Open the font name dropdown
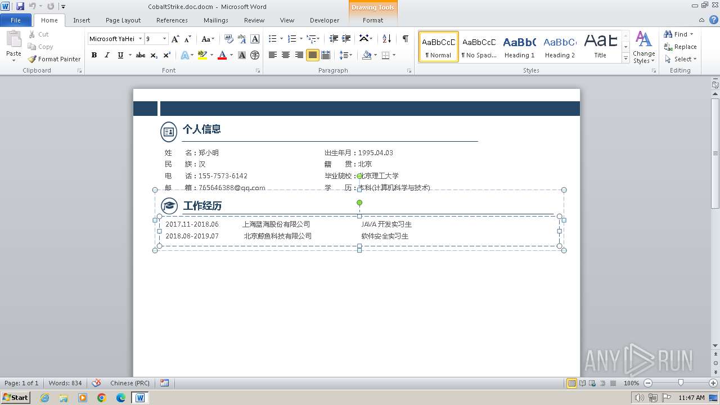The width and height of the screenshot is (720, 405). click(x=139, y=39)
